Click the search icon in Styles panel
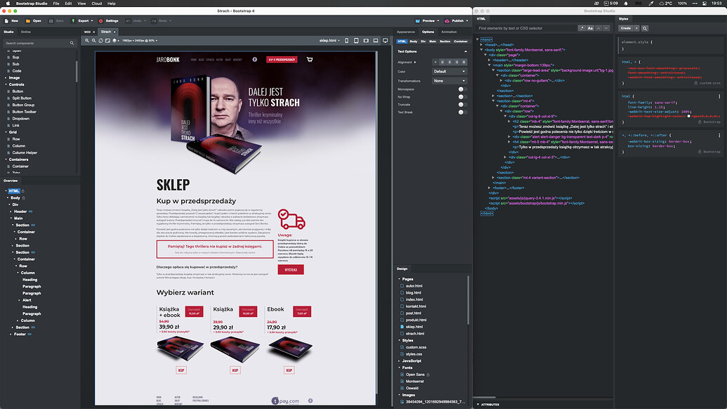The width and height of the screenshot is (727, 409). (645, 28)
